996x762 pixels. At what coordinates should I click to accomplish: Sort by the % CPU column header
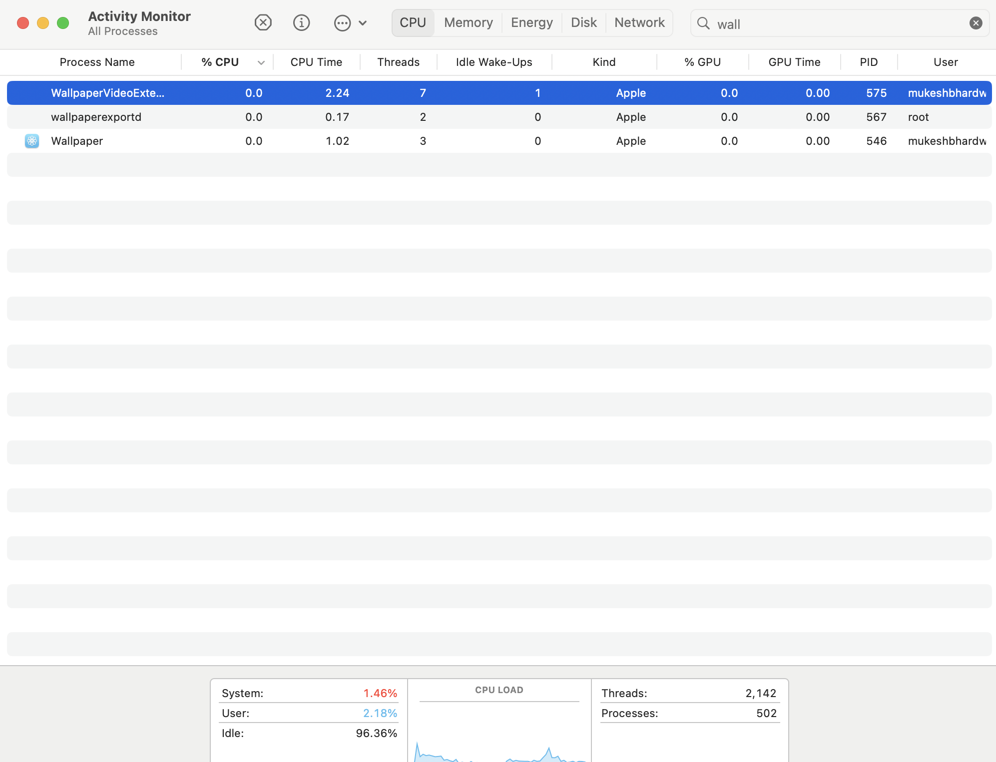(220, 62)
